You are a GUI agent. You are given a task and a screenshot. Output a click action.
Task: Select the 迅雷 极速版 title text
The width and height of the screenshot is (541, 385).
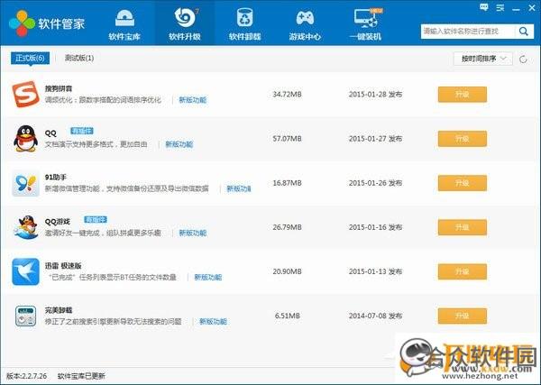point(63,266)
